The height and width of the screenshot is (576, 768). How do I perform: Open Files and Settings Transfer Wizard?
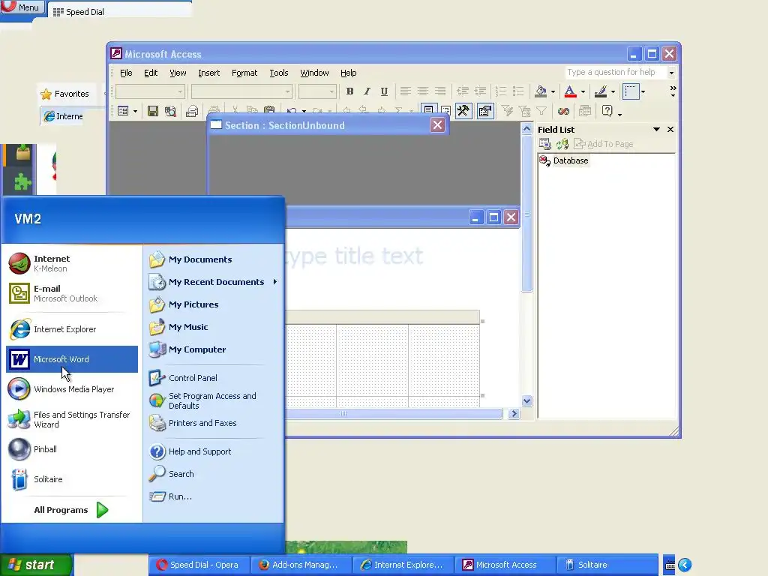click(x=72, y=419)
